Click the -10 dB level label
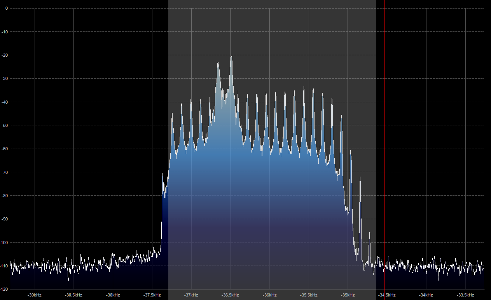491x300 pixels. 4,31
